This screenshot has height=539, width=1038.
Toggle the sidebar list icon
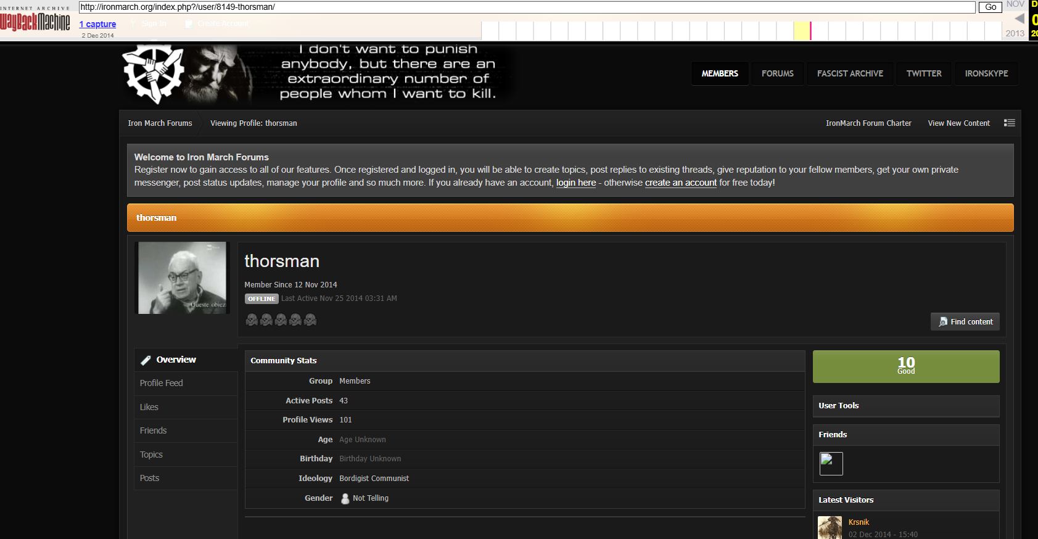tap(1009, 123)
